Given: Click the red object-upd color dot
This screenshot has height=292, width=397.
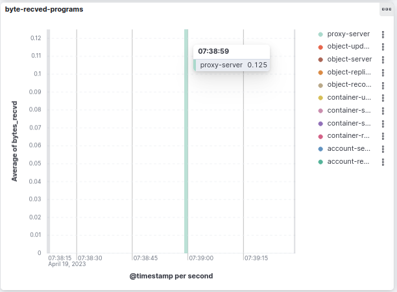Looking at the screenshot, I should pyautogui.click(x=320, y=47).
